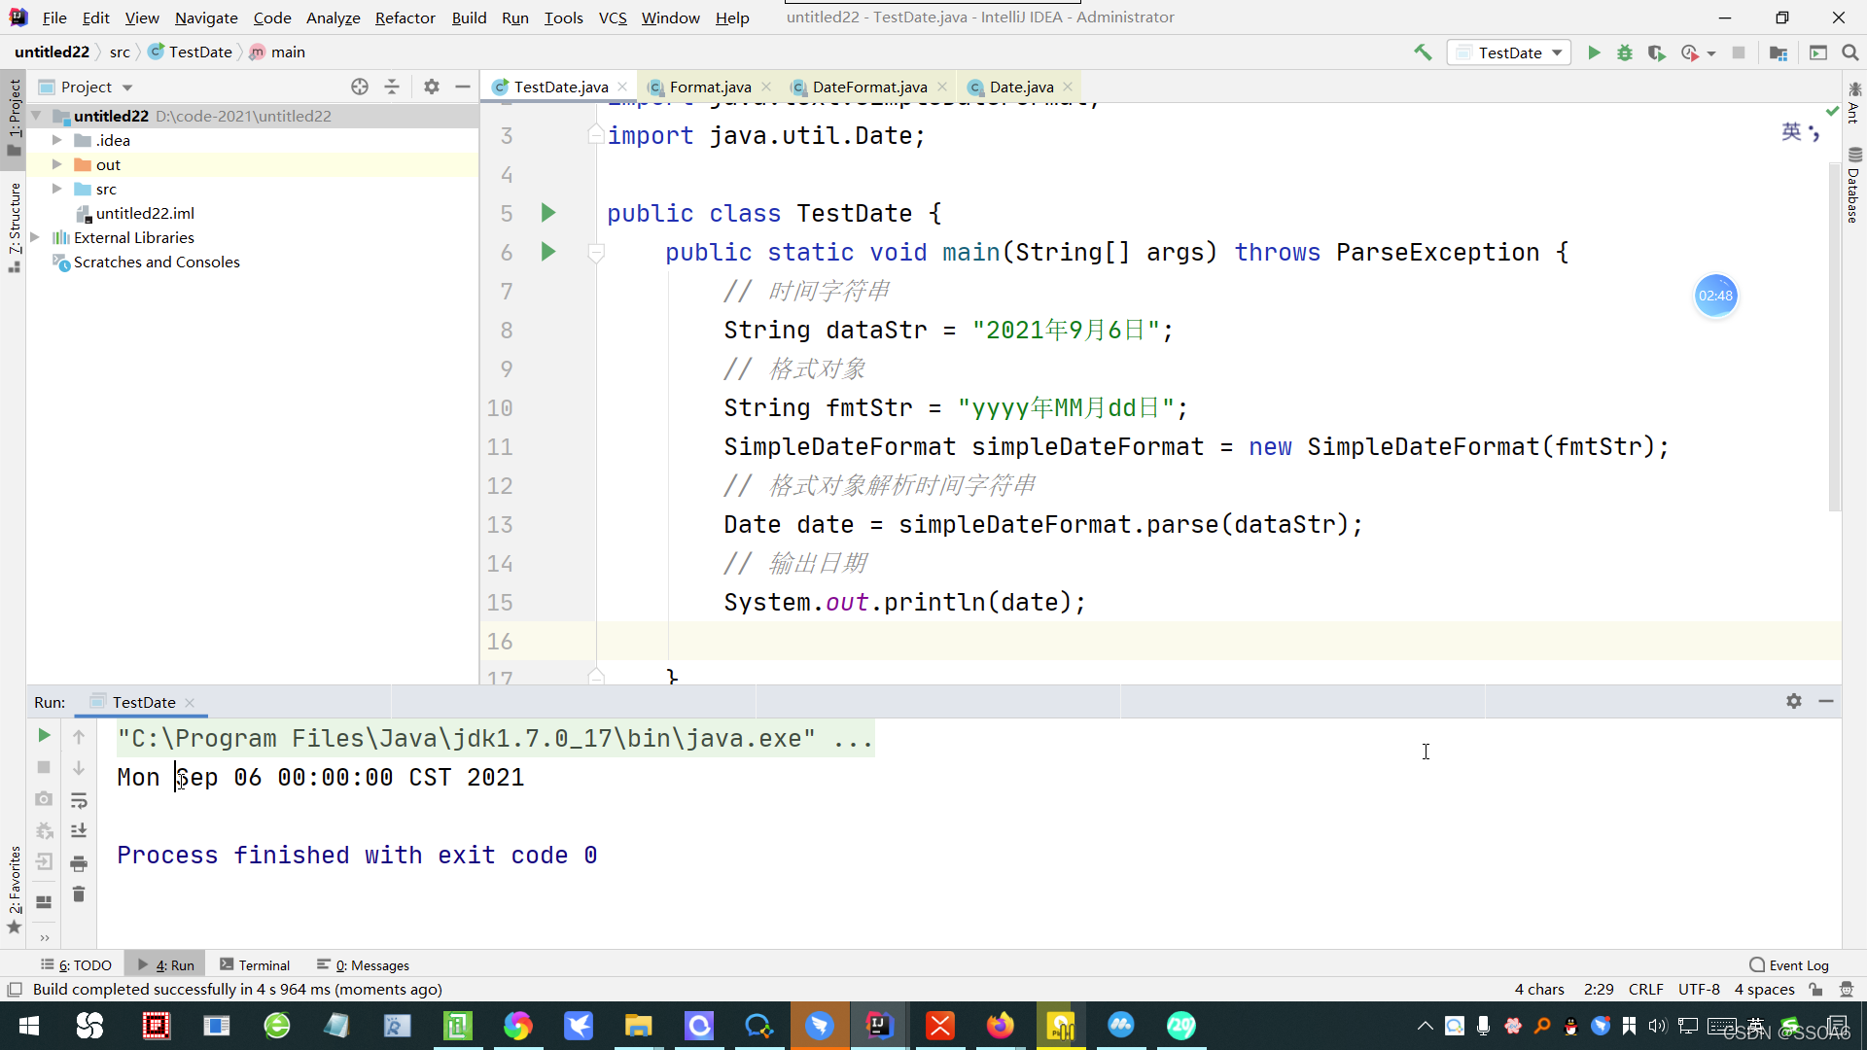Toggle the Structure side panel

coord(15,227)
